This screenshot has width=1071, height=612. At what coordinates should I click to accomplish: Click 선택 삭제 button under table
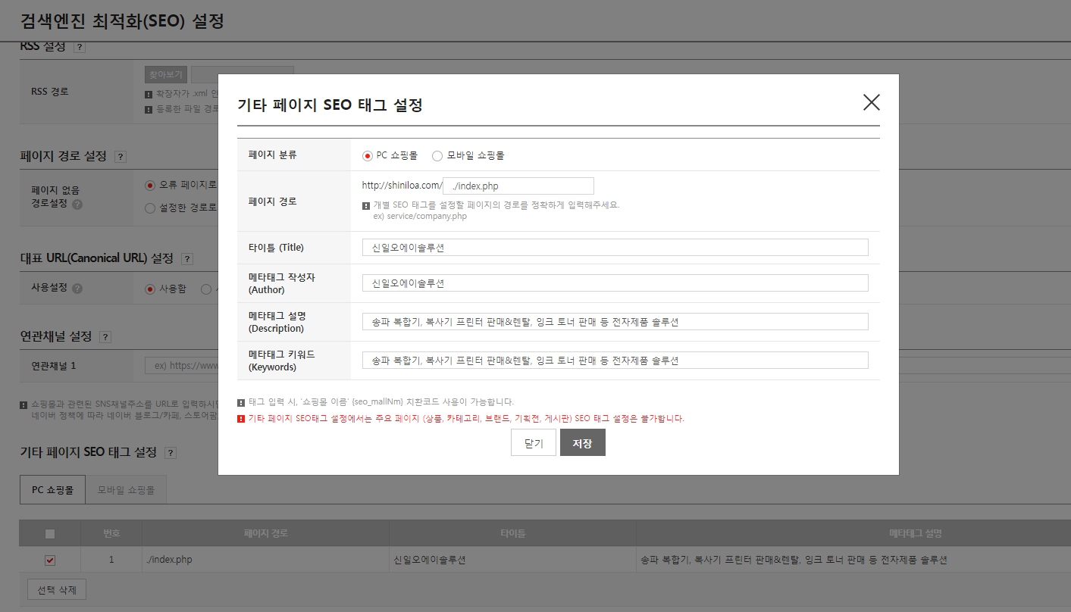coord(57,589)
